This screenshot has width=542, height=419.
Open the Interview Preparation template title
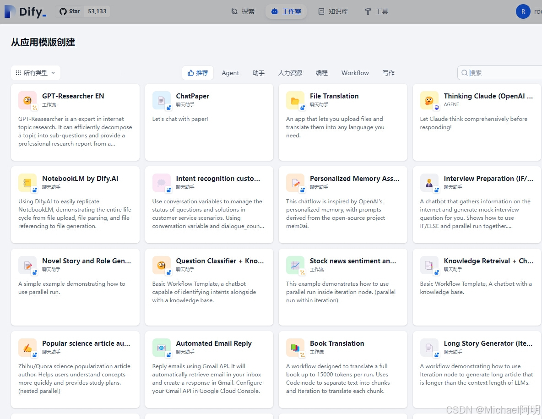(x=488, y=179)
